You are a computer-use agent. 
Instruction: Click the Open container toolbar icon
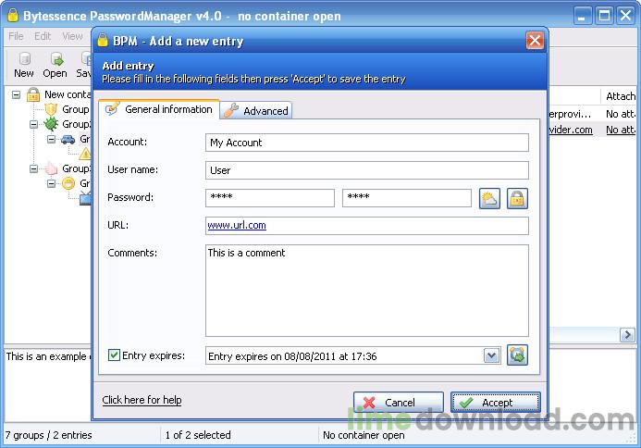(55, 65)
